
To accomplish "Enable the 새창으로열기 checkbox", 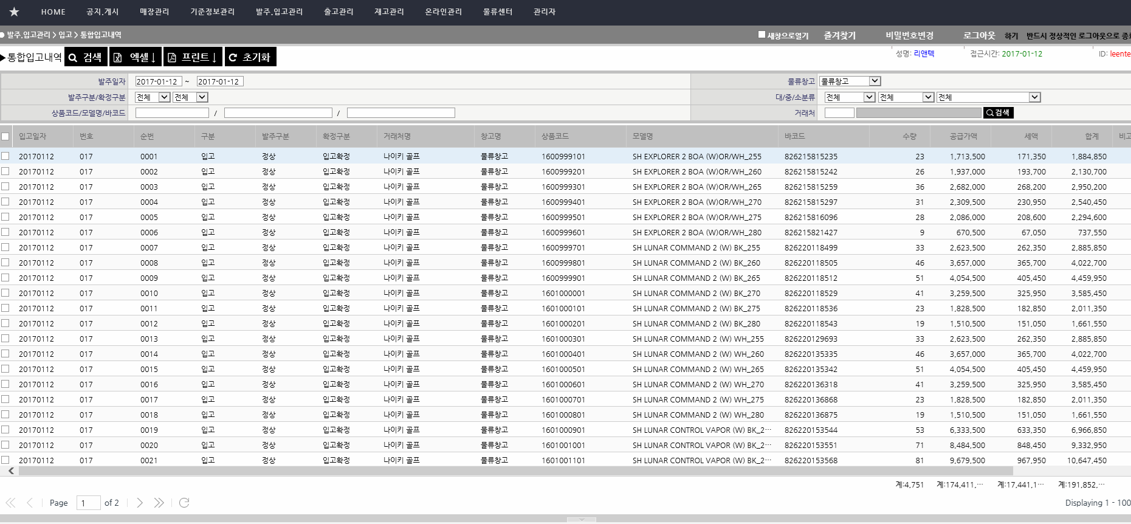I will (761, 35).
